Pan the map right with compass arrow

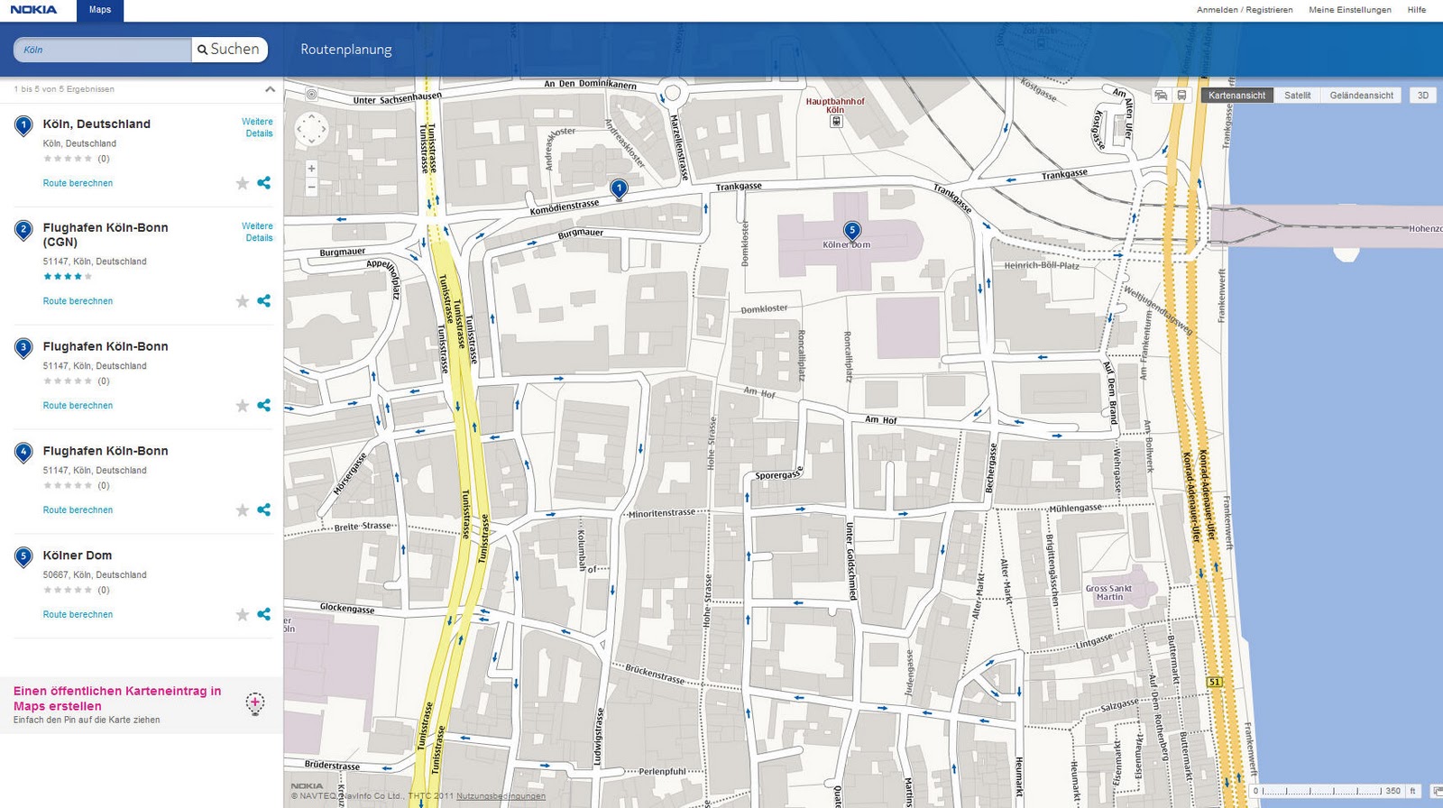[324, 129]
